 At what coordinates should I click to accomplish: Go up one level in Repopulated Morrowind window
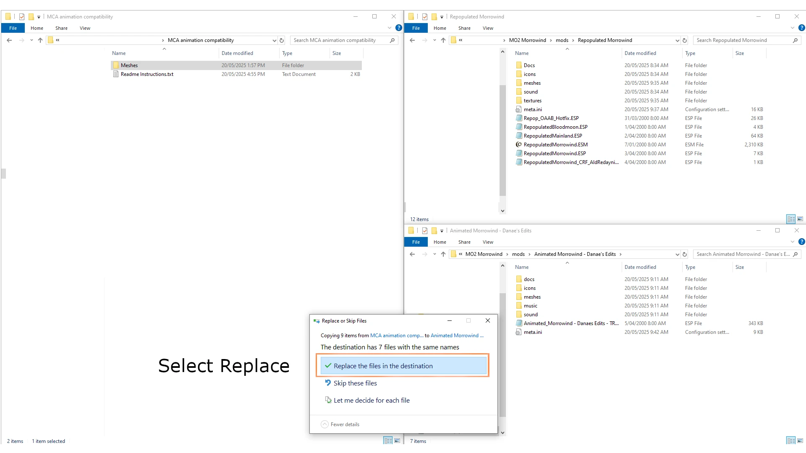[x=443, y=40]
